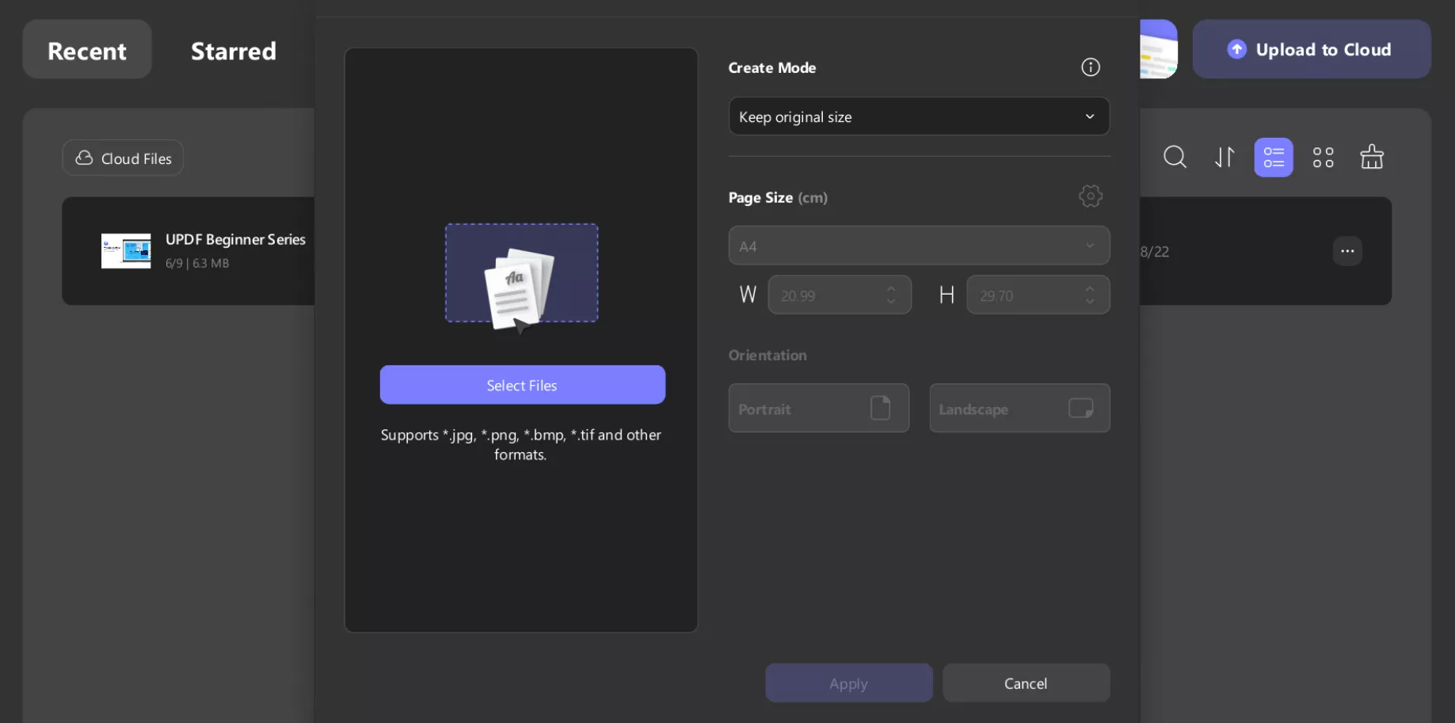This screenshot has width=1455, height=723.
Task: Click the Create Mode info icon
Action: point(1090,67)
